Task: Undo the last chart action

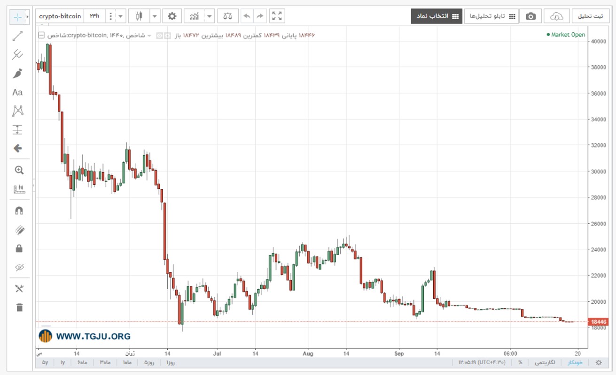Action: 247,16
